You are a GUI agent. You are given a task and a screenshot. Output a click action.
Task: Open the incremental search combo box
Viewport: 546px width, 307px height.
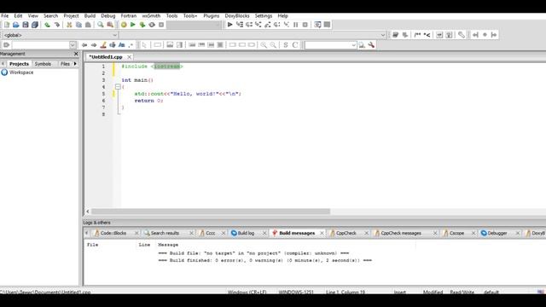pos(44,45)
